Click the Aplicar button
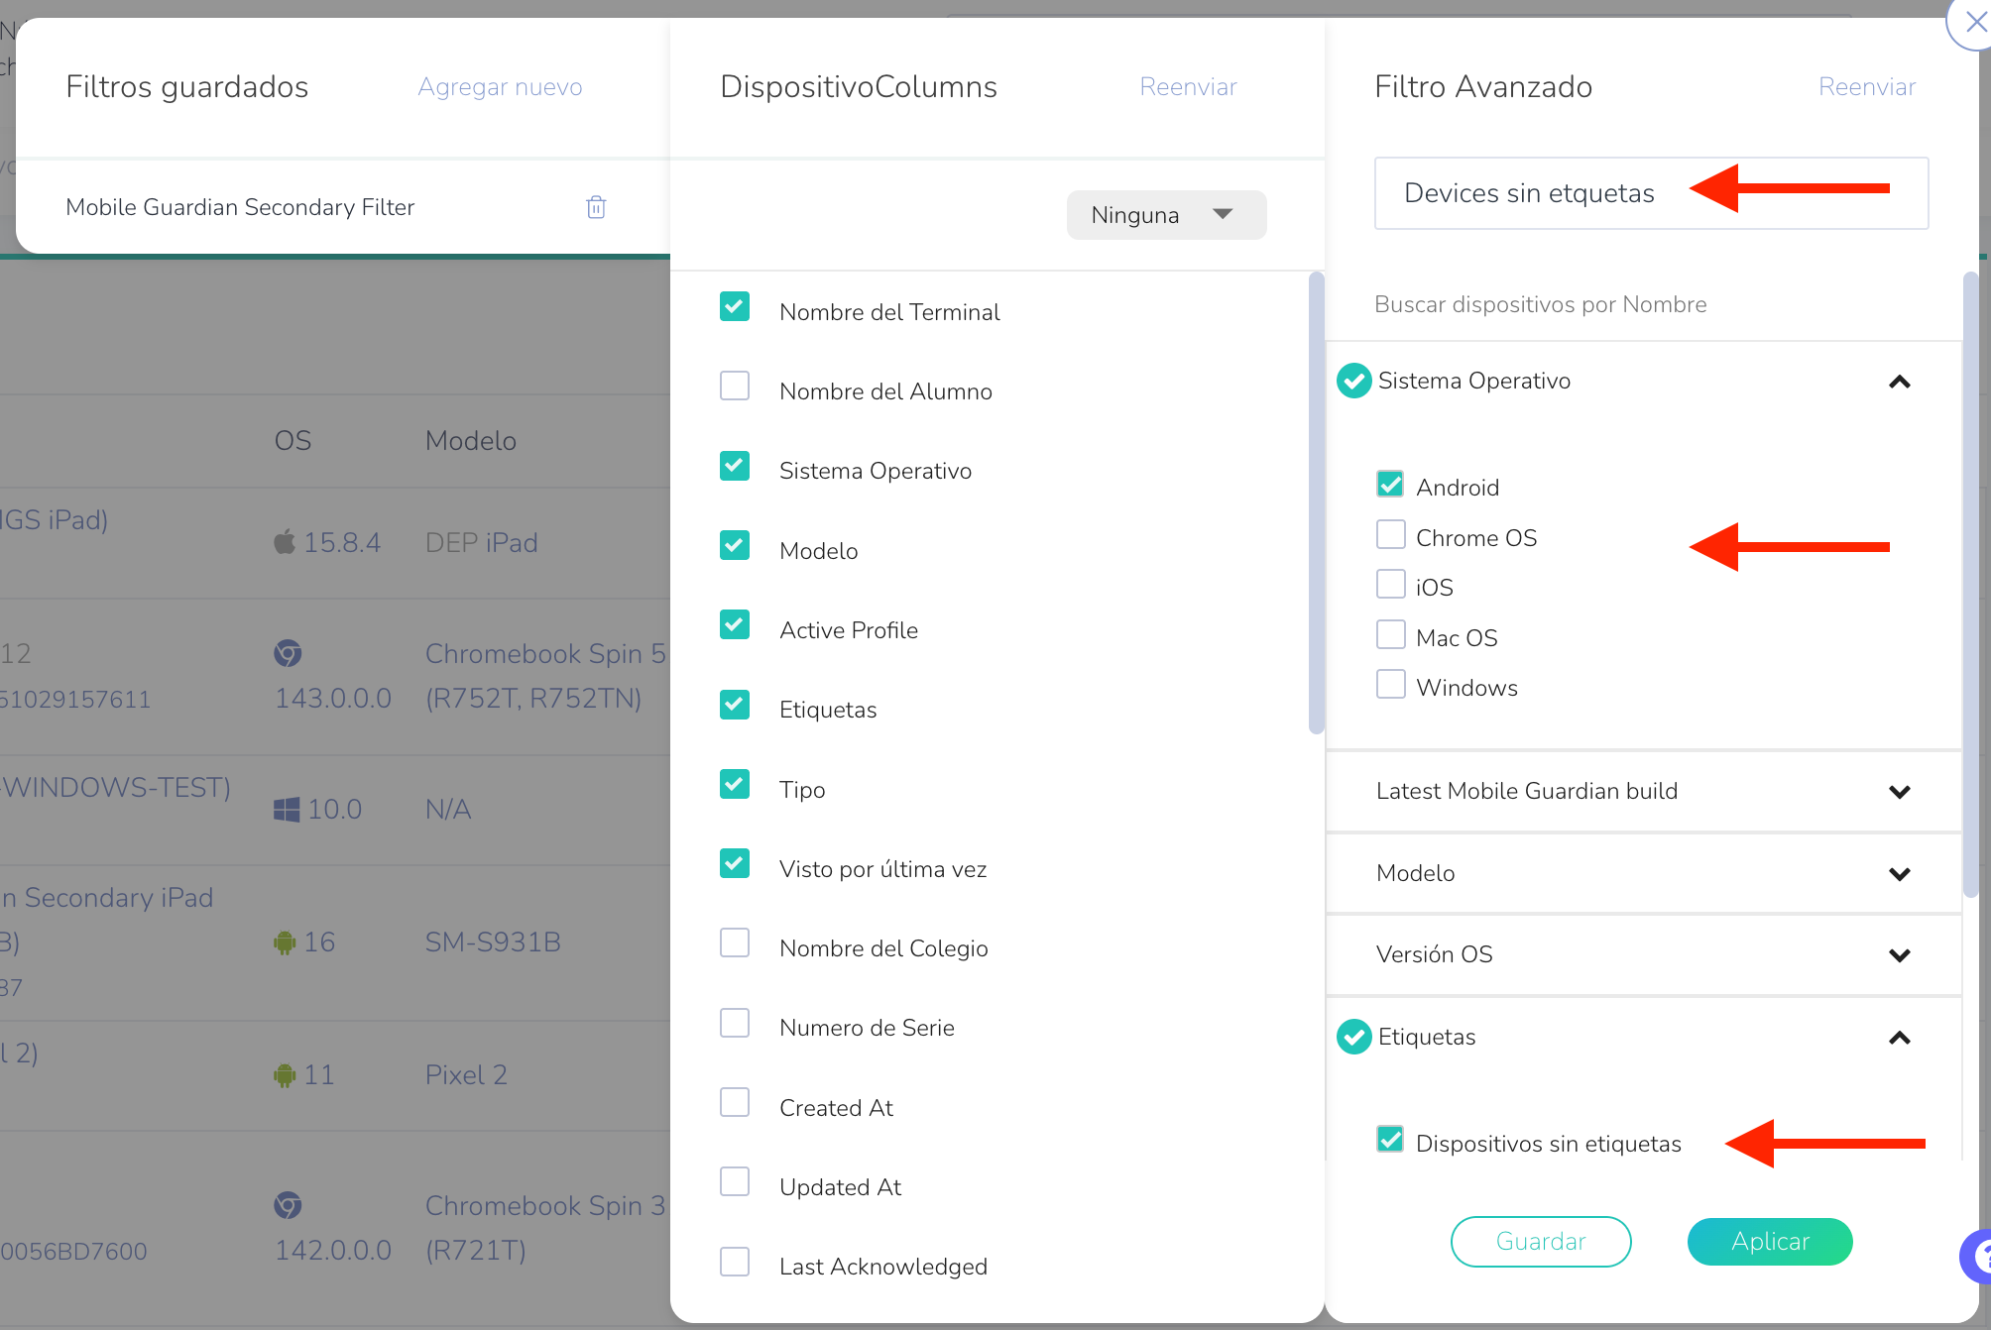 1770,1242
